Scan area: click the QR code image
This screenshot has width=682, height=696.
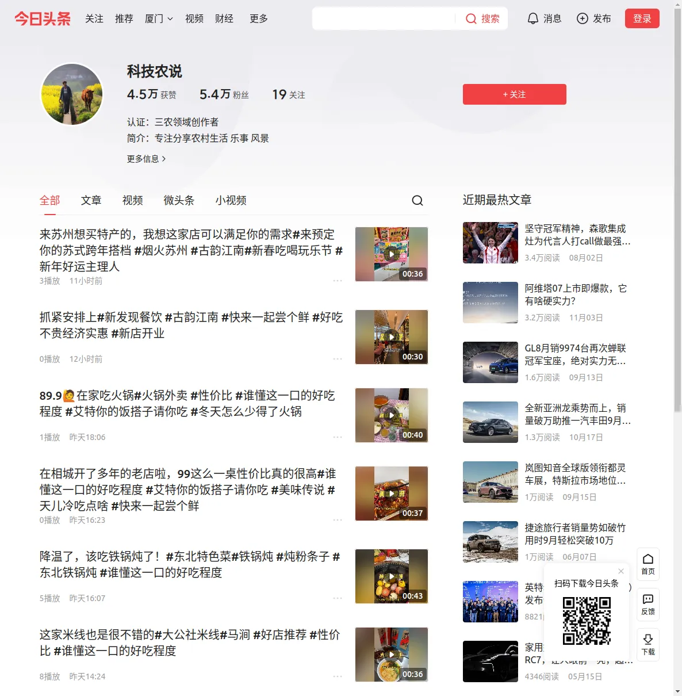(587, 621)
